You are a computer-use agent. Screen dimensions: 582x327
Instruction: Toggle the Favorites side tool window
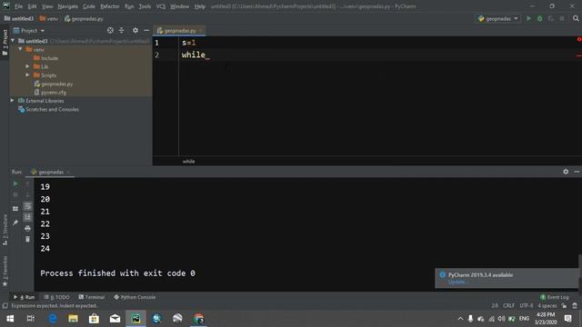[5, 271]
